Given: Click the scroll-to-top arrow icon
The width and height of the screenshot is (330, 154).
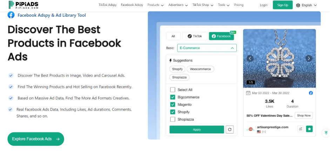Looking at the screenshot, I should (326, 133).
